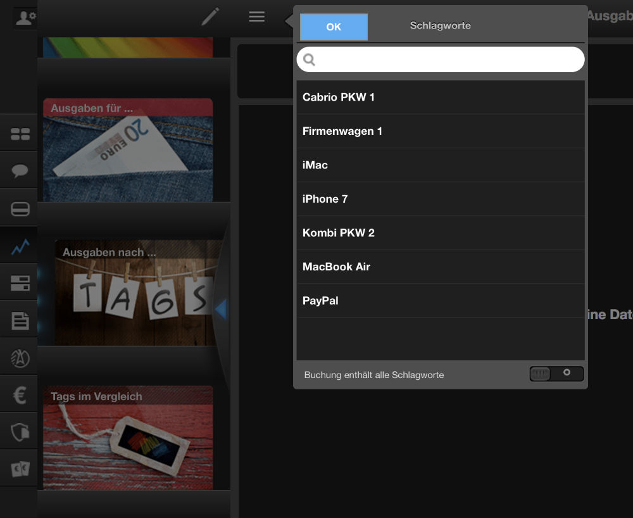Image resolution: width=633 pixels, height=518 pixels.
Task: Open the shield sidebar icon
Action: pyautogui.click(x=20, y=432)
